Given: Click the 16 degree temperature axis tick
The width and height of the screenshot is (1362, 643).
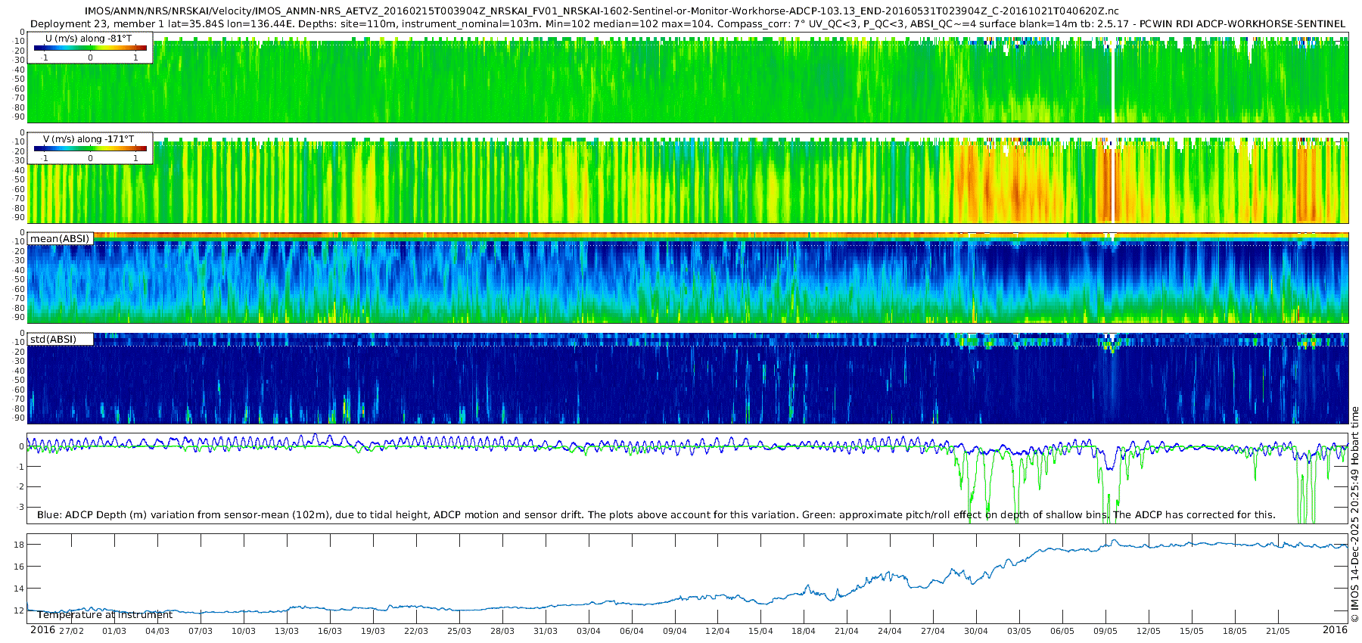Looking at the screenshot, I should click(x=20, y=567).
